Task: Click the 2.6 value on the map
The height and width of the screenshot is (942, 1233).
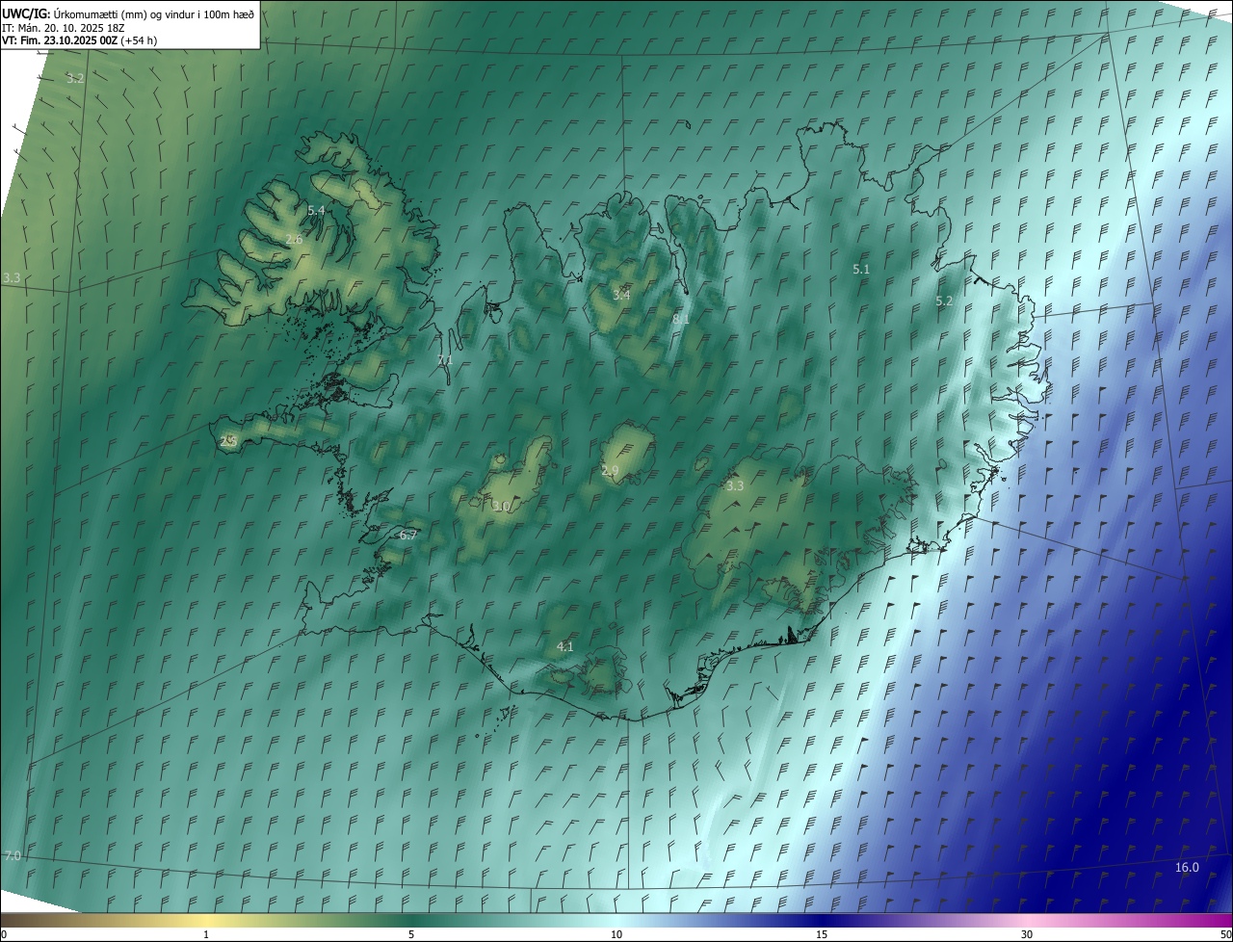Action: 294,239
